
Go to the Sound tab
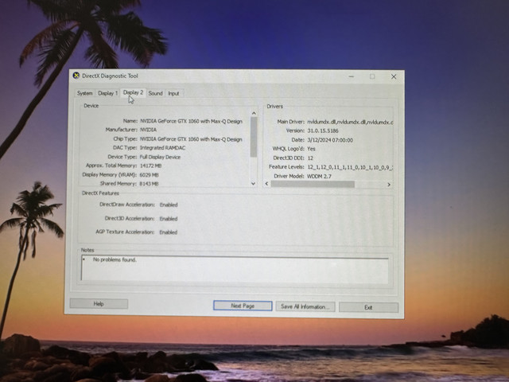156,93
